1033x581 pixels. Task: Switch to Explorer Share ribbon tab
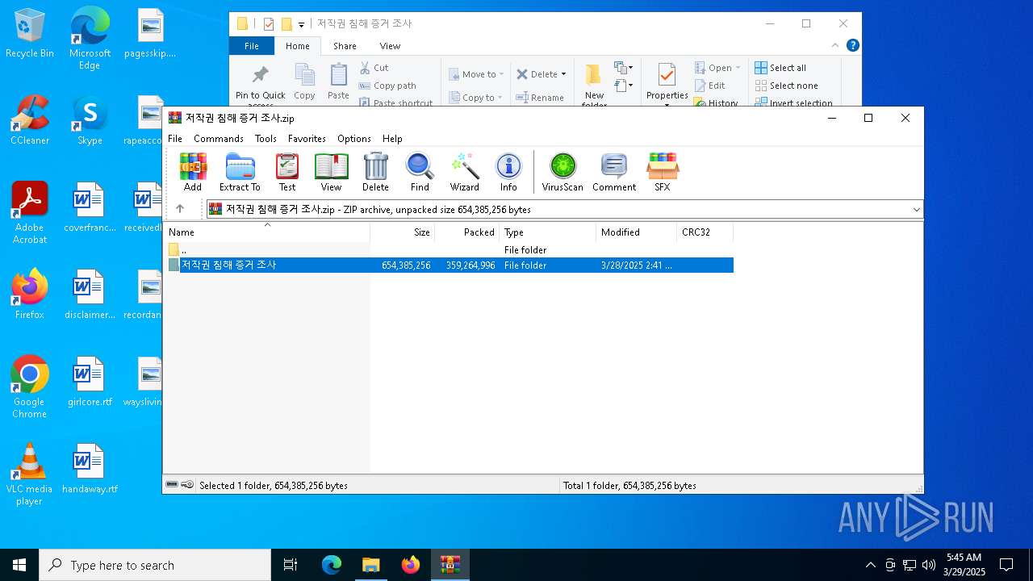click(345, 46)
